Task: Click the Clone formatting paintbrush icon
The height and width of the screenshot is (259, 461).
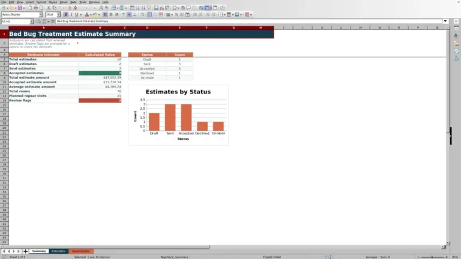Action: click(x=70, y=8)
